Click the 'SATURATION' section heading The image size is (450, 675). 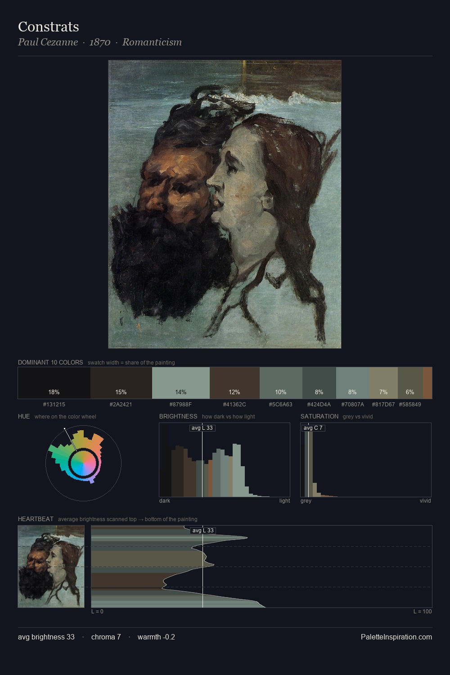coord(319,416)
